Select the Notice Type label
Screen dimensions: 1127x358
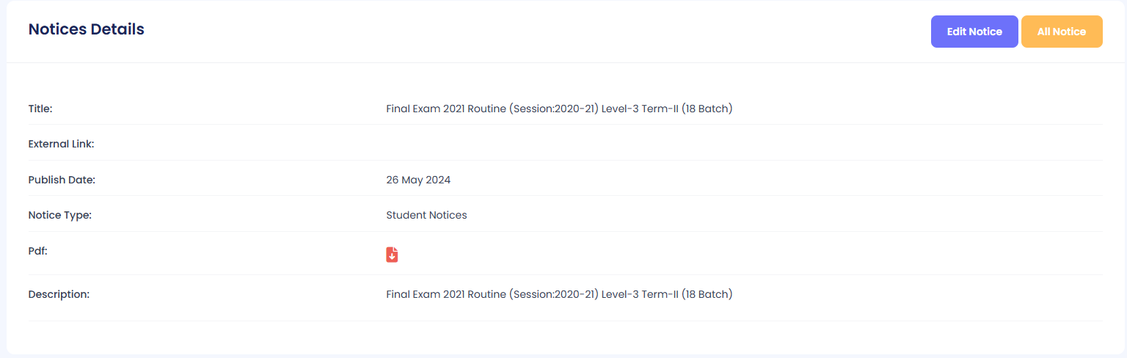tap(59, 215)
